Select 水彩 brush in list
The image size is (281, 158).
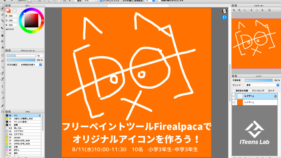[23, 147]
